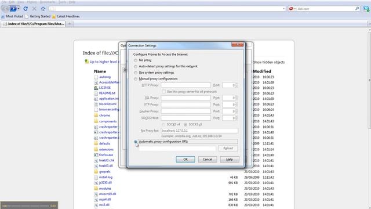371x209 pixels.
Task: Click the Up to higher level arrow icon
Action: pos(86,62)
